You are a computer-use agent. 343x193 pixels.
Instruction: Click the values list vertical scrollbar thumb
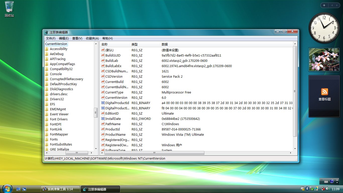pyautogui.click(x=295, y=91)
